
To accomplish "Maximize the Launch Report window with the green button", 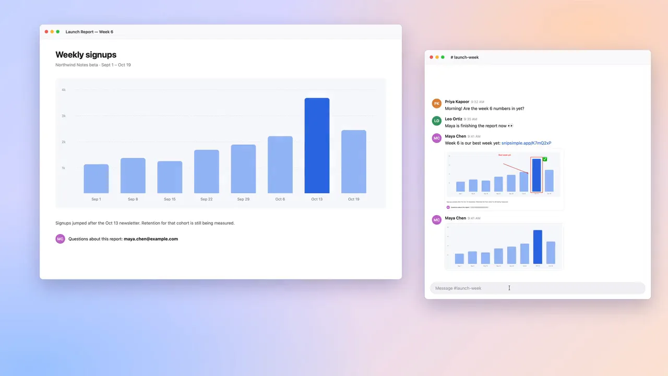I will (x=58, y=32).
